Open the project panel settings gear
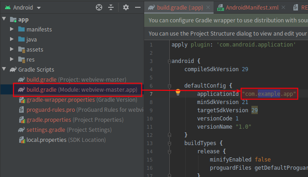This screenshot has height=177, width=308. [126, 7]
